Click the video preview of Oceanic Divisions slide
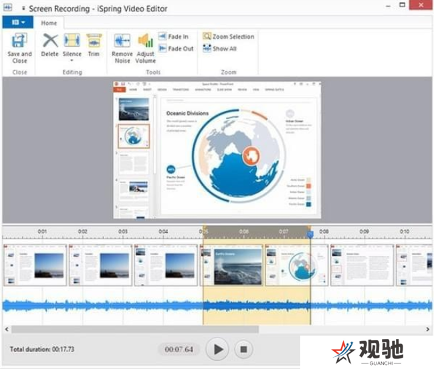The height and width of the screenshot is (369, 434). click(217, 150)
